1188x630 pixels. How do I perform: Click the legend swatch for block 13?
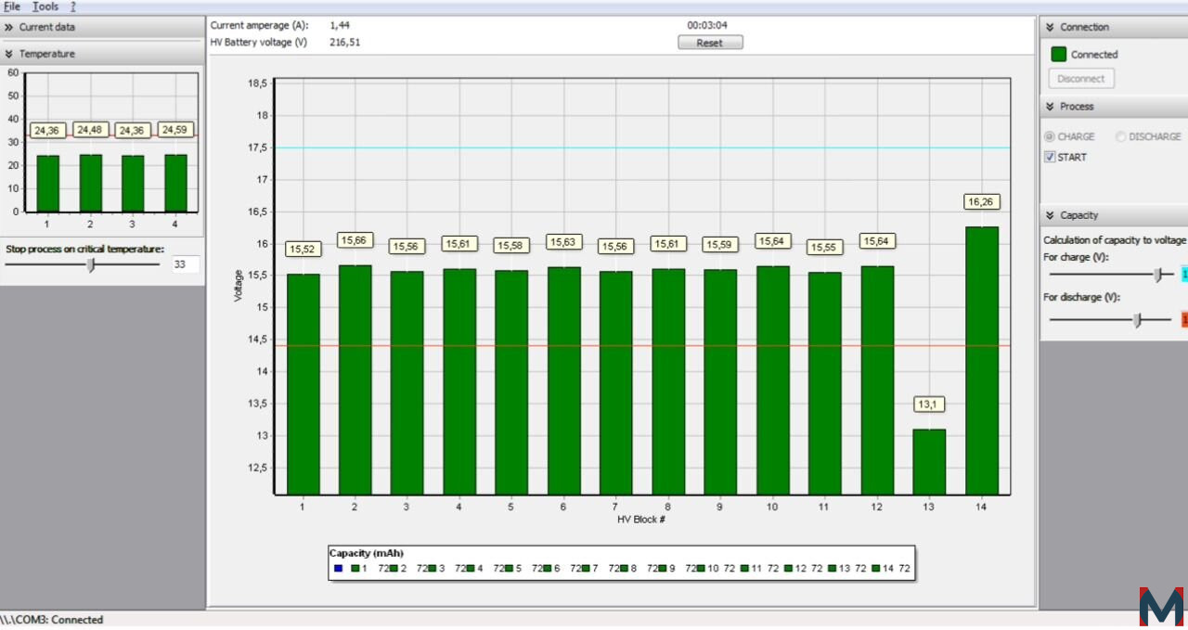pos(833,568)
